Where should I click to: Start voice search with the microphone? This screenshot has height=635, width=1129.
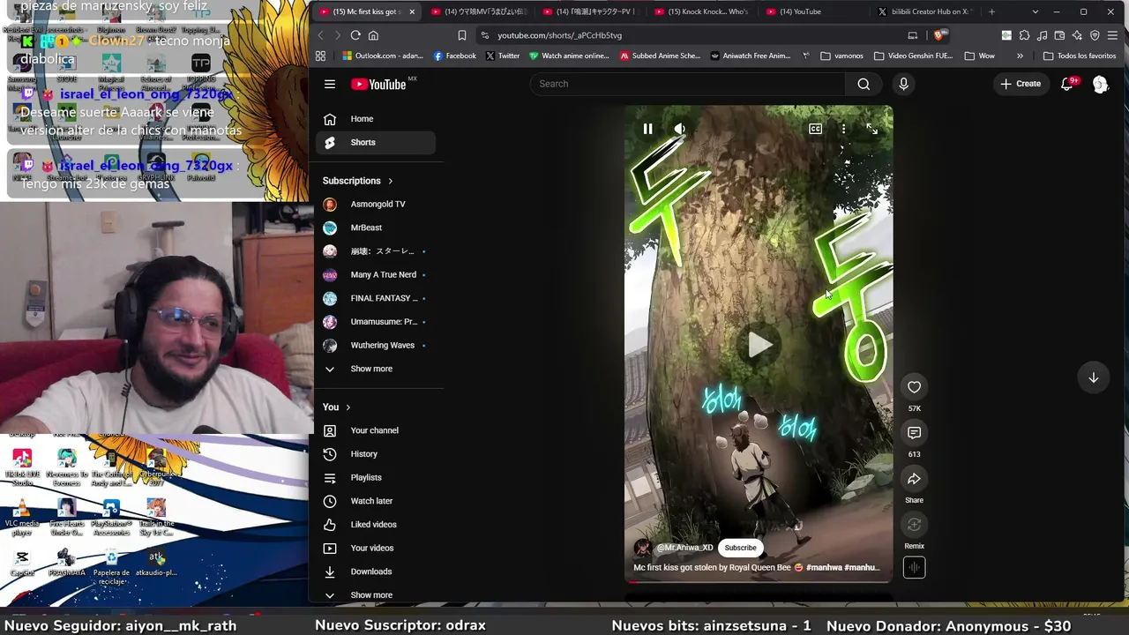pyautogui.click(x=903, y=84)
